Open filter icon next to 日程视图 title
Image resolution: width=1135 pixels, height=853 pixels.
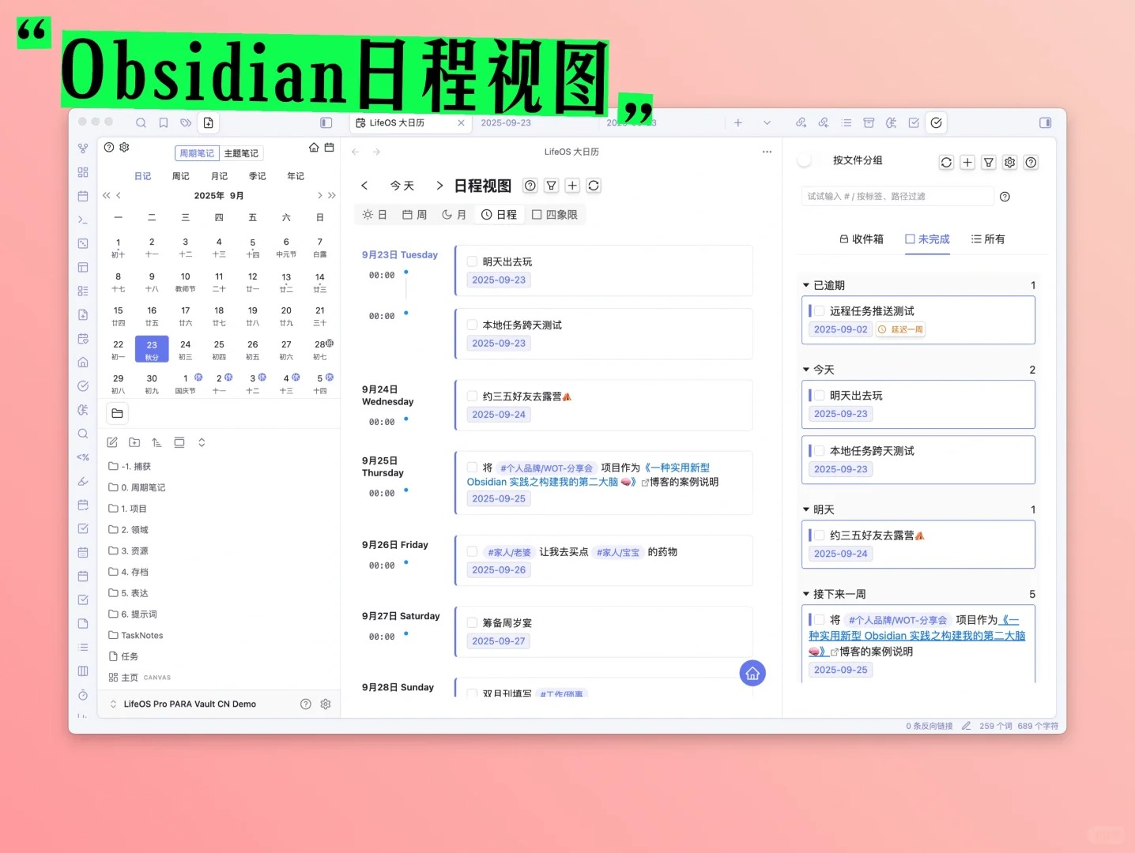pyautogui.click(x=552, y=186)
